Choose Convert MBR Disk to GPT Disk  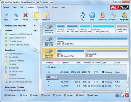click(x=20, y=82)
